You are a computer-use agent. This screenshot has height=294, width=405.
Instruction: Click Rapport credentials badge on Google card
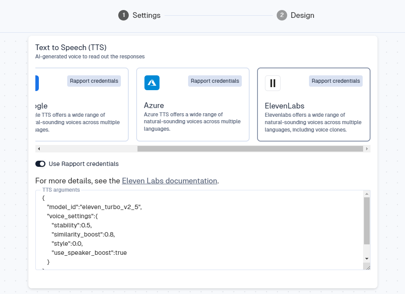click(94, 81)
